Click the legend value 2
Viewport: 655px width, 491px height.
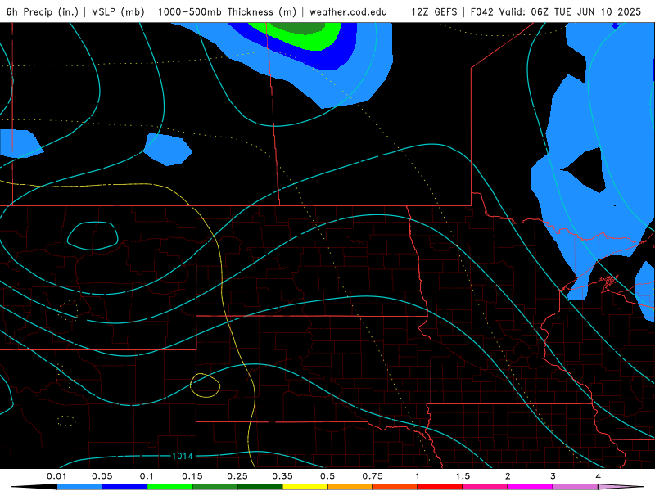click(508, 476)
